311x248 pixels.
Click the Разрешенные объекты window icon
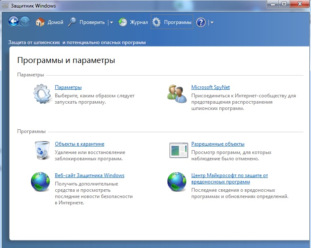click(178, 150)
